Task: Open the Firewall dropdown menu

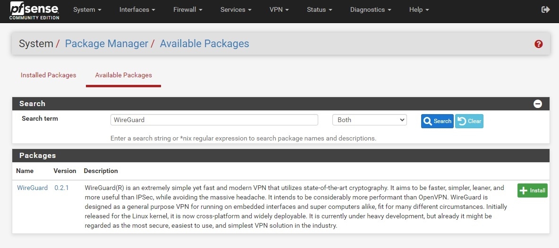Action: tap(187, 9)
